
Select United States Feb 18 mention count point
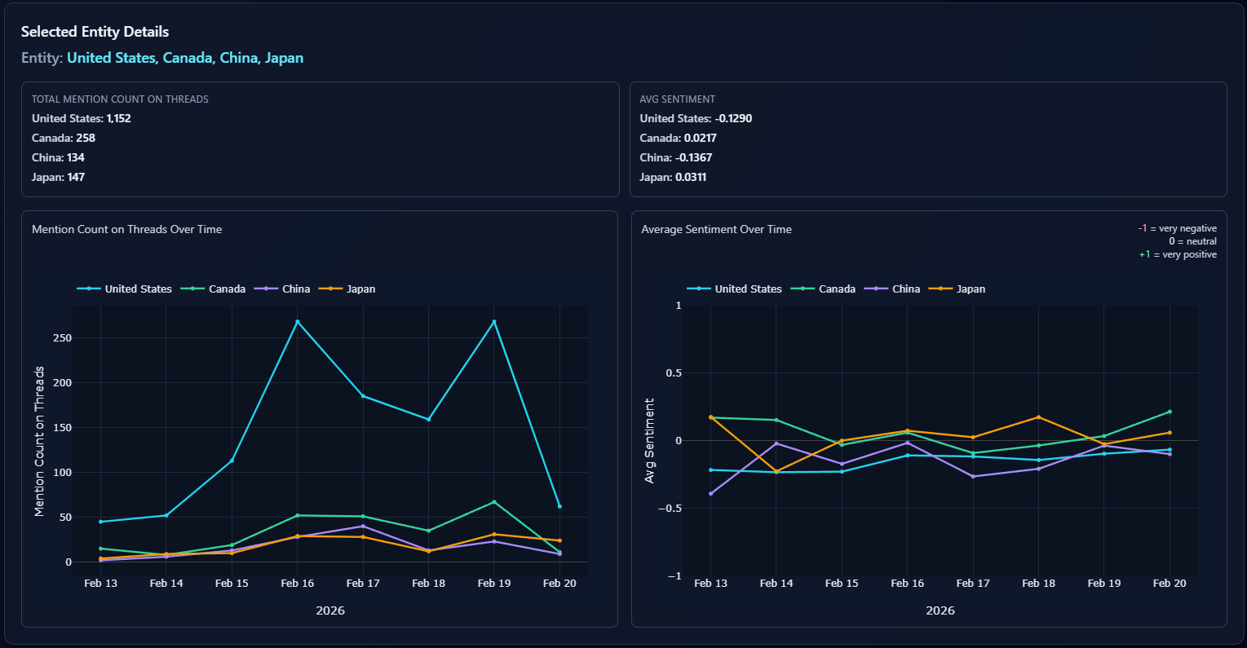pyautogui.click(x=428, y=420)
